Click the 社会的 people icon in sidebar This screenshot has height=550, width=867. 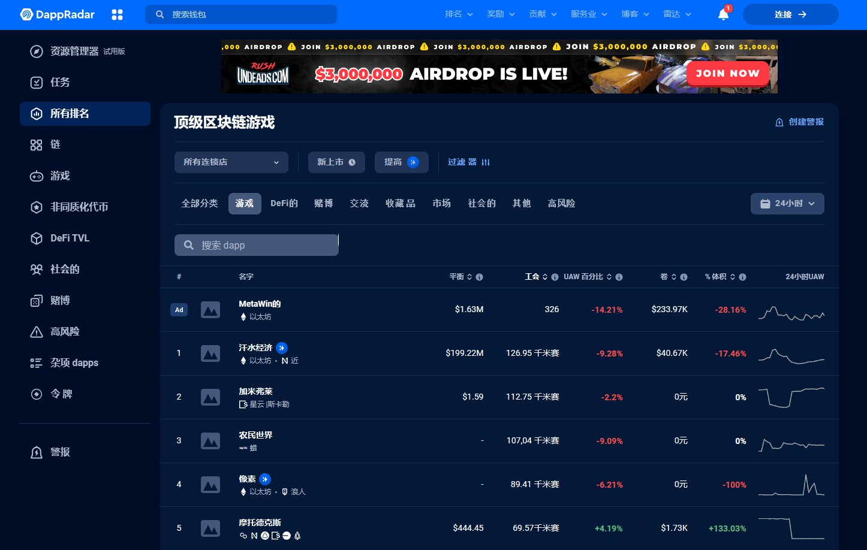pyautogui.click(x=37, y=270)
